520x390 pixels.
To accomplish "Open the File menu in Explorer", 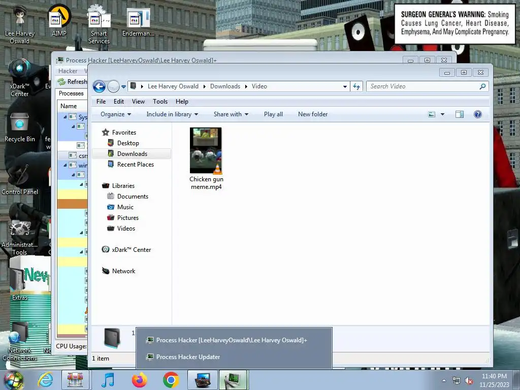I will click(101, 102).
